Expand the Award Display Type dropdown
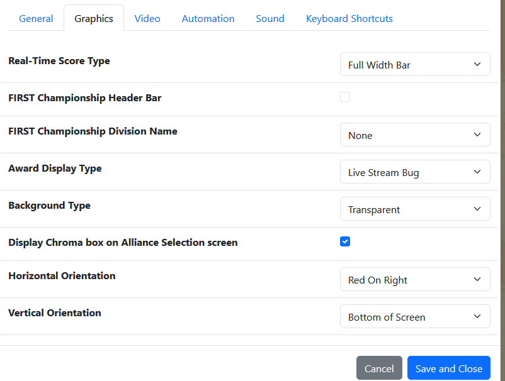 (x=414, y=172)
